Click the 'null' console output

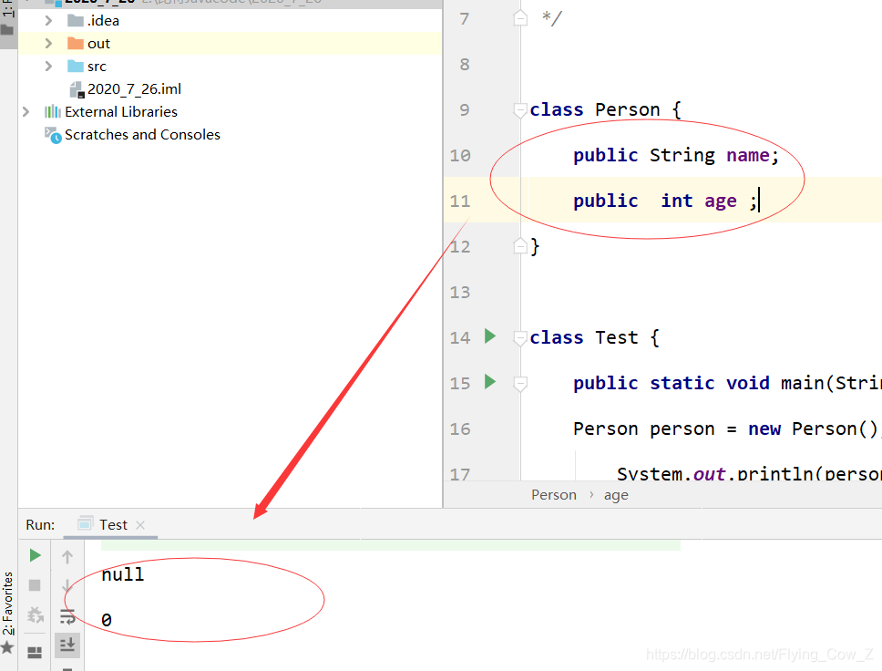(123, 574)
